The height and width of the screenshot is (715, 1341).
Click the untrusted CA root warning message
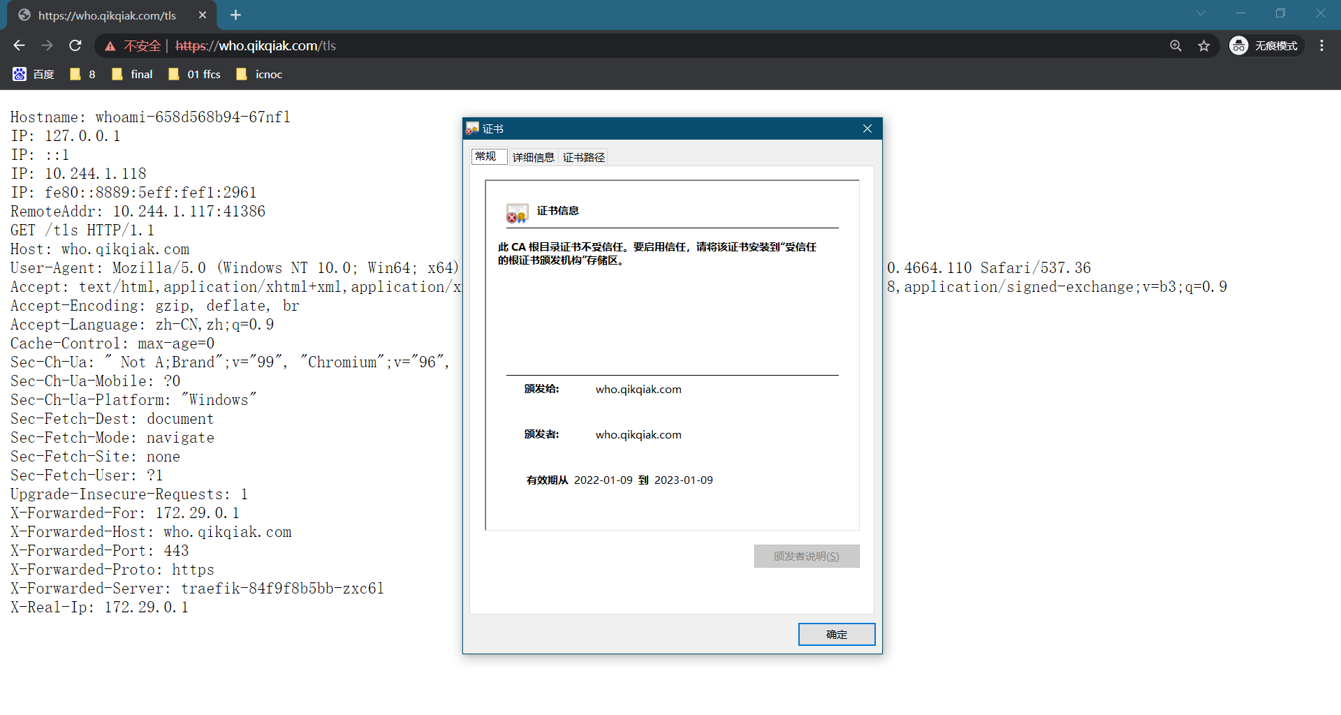[x=657, y=253]
